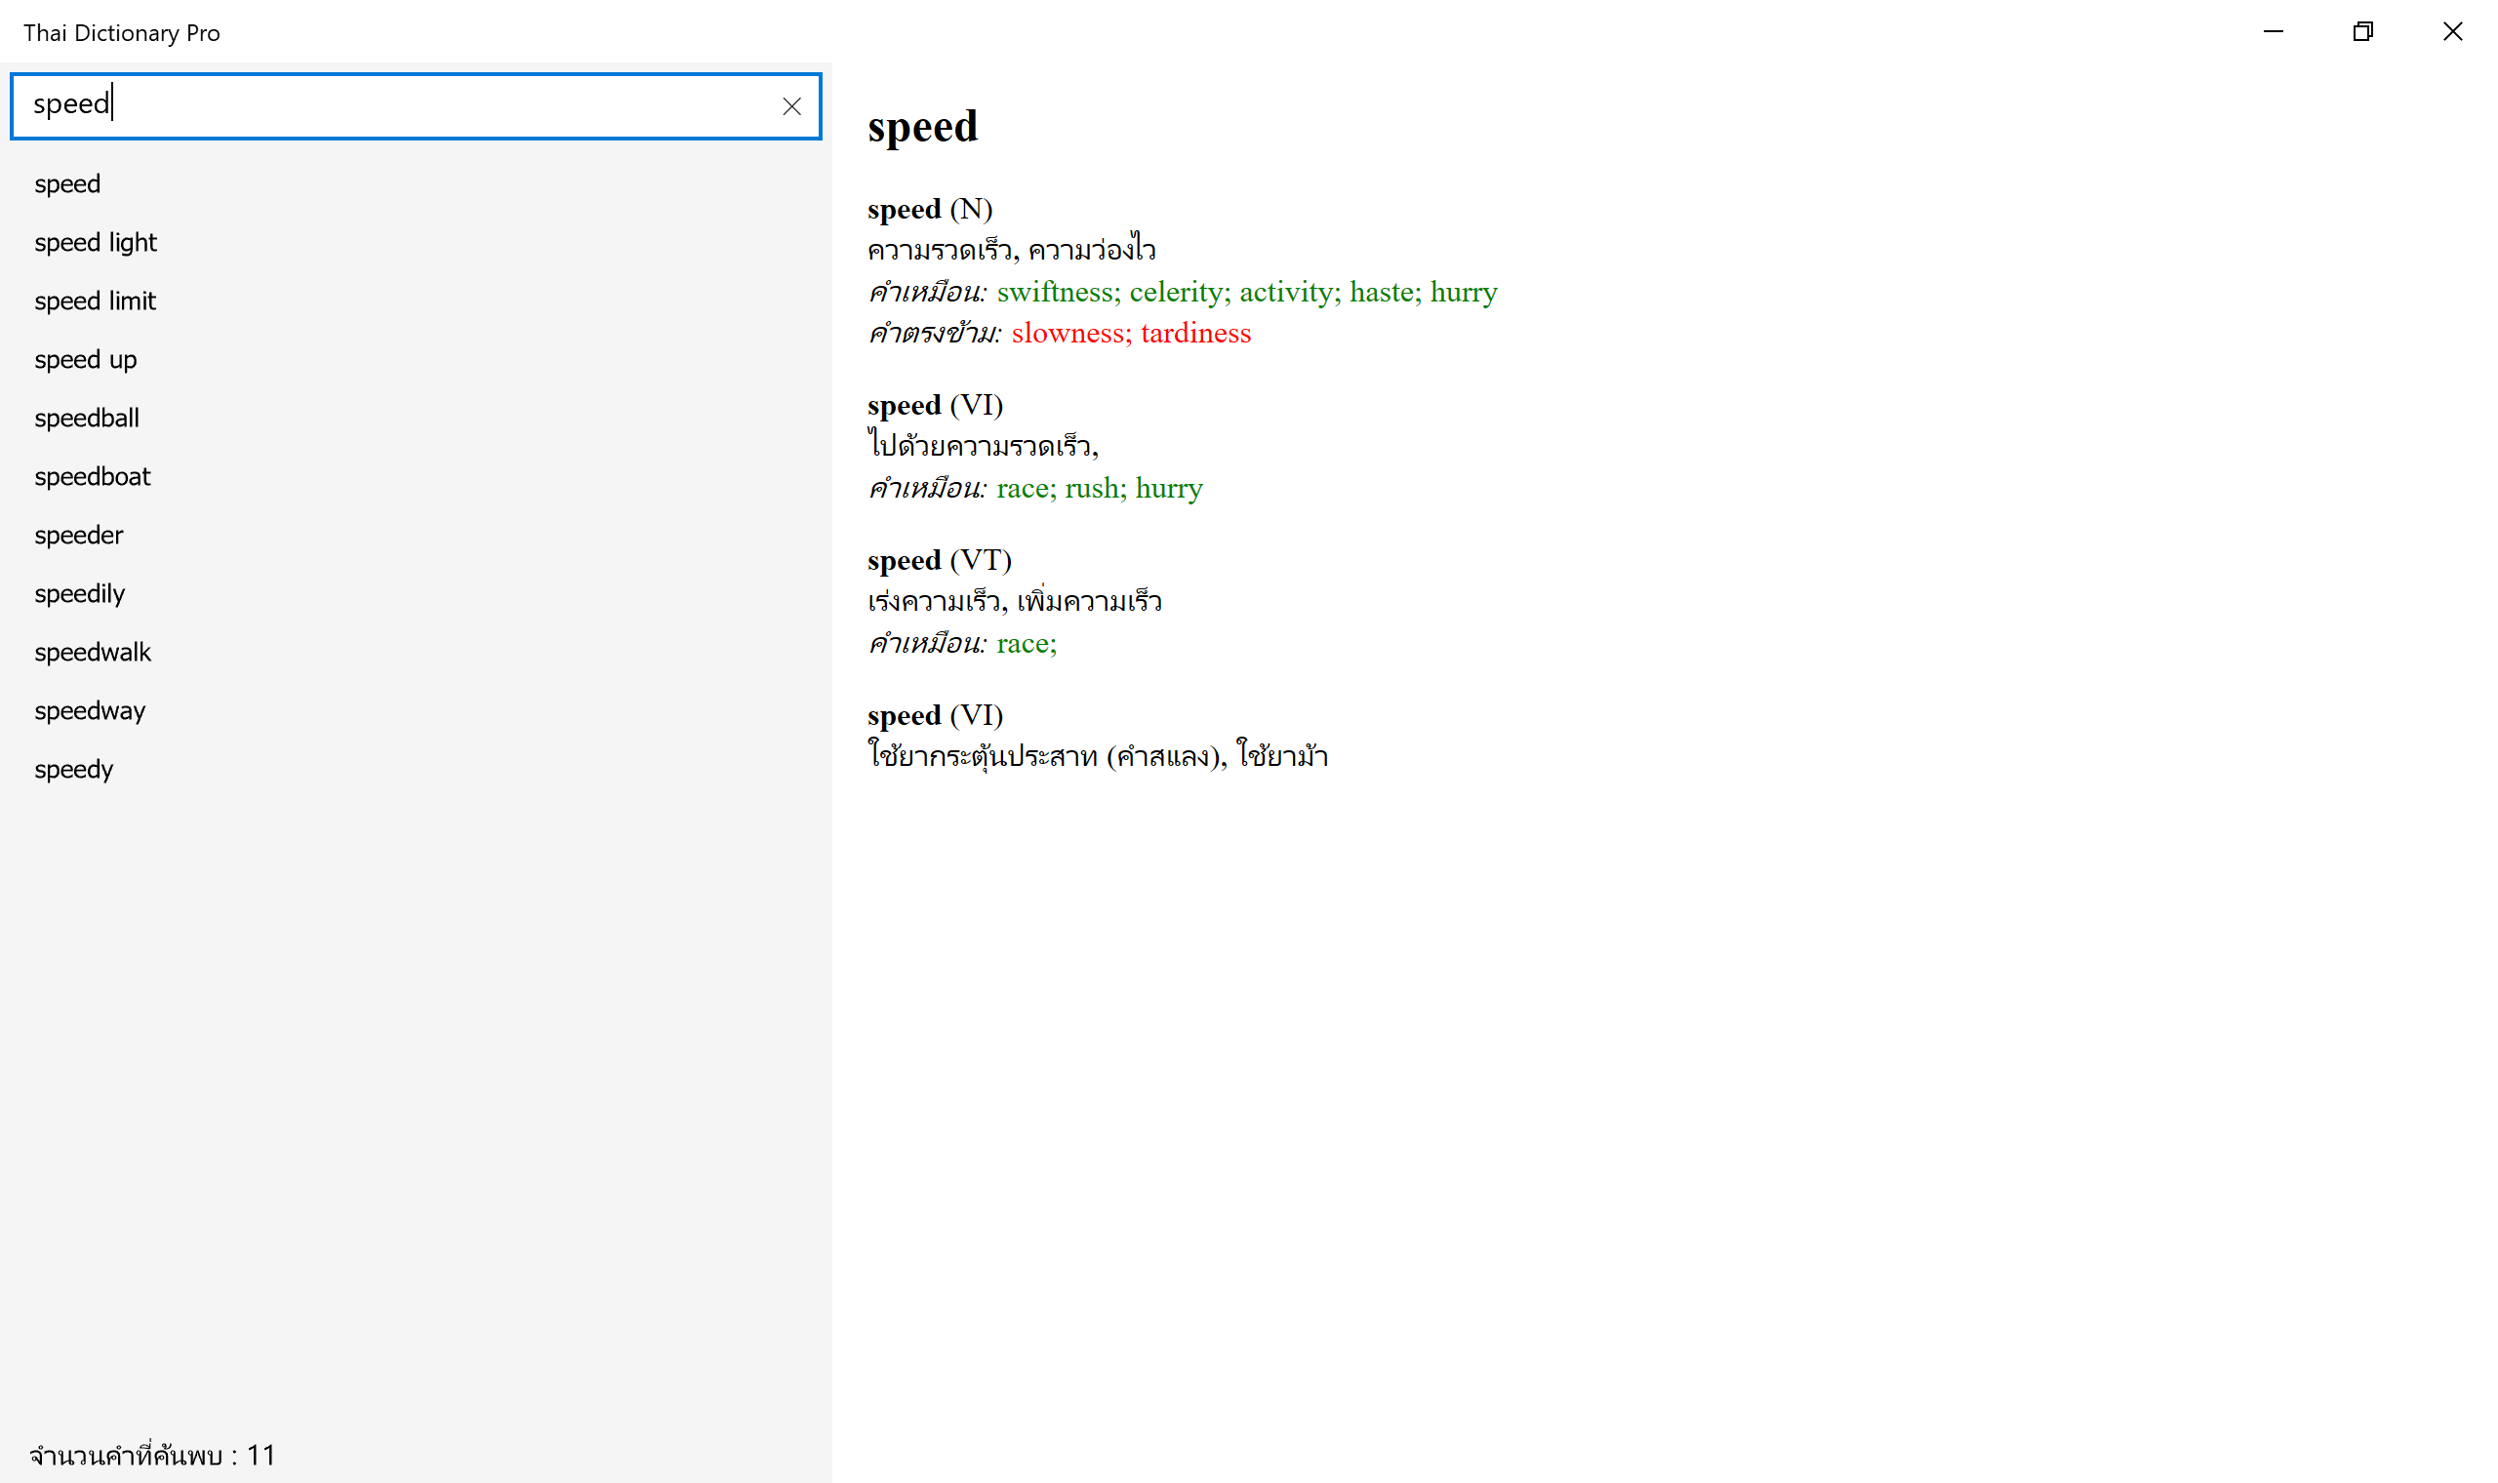
Task: Select the 'speed up' result
Action: (85, 360)
